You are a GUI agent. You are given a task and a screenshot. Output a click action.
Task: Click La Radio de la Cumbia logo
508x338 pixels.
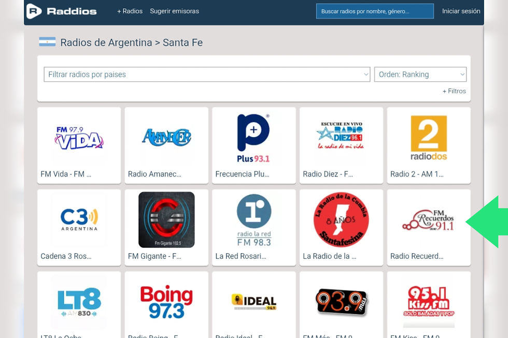341,220
